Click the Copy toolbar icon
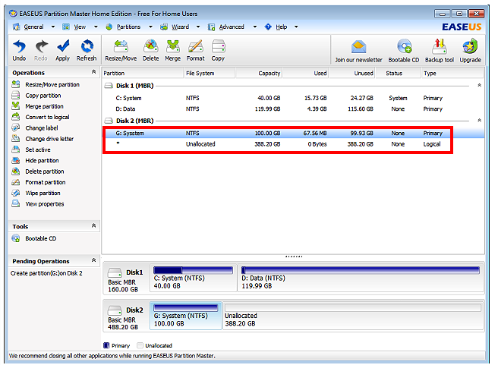This screenshot has width=498, height=365. pos(218,50)
